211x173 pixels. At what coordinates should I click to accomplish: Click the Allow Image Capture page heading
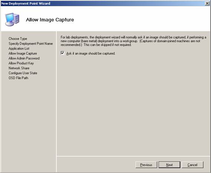(x=50, y=20)
